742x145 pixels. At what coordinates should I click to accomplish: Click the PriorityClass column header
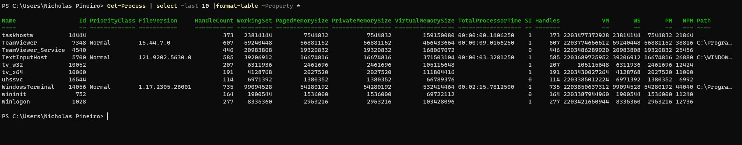tap(112, 21)
